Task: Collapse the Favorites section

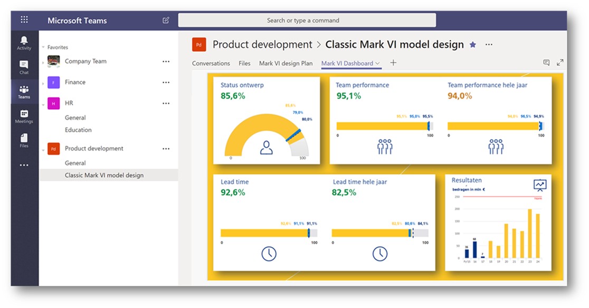Action: coord(44,47)
